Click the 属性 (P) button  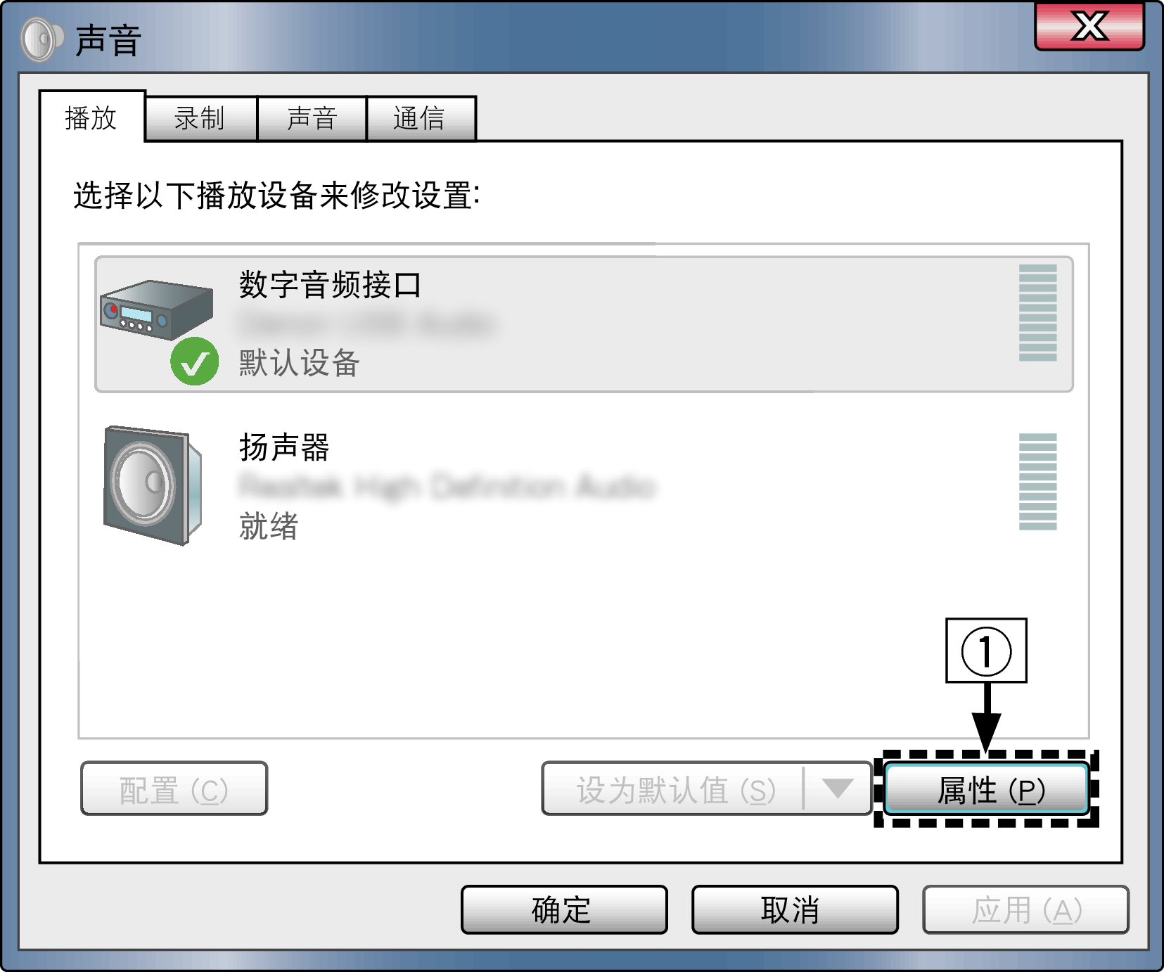click(987, 789)
